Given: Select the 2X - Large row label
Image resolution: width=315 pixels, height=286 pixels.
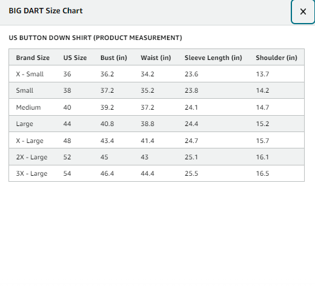Looking at the screenshot, I should (x=31, y=157).
